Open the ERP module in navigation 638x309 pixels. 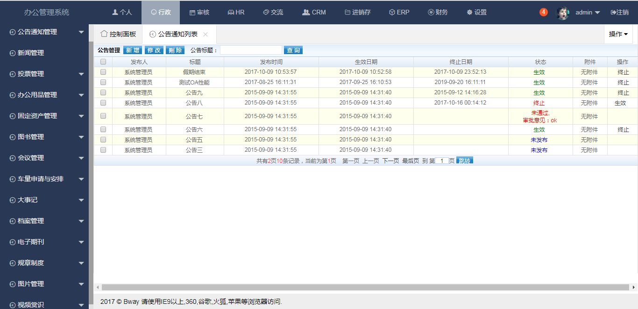coord(399,12)
